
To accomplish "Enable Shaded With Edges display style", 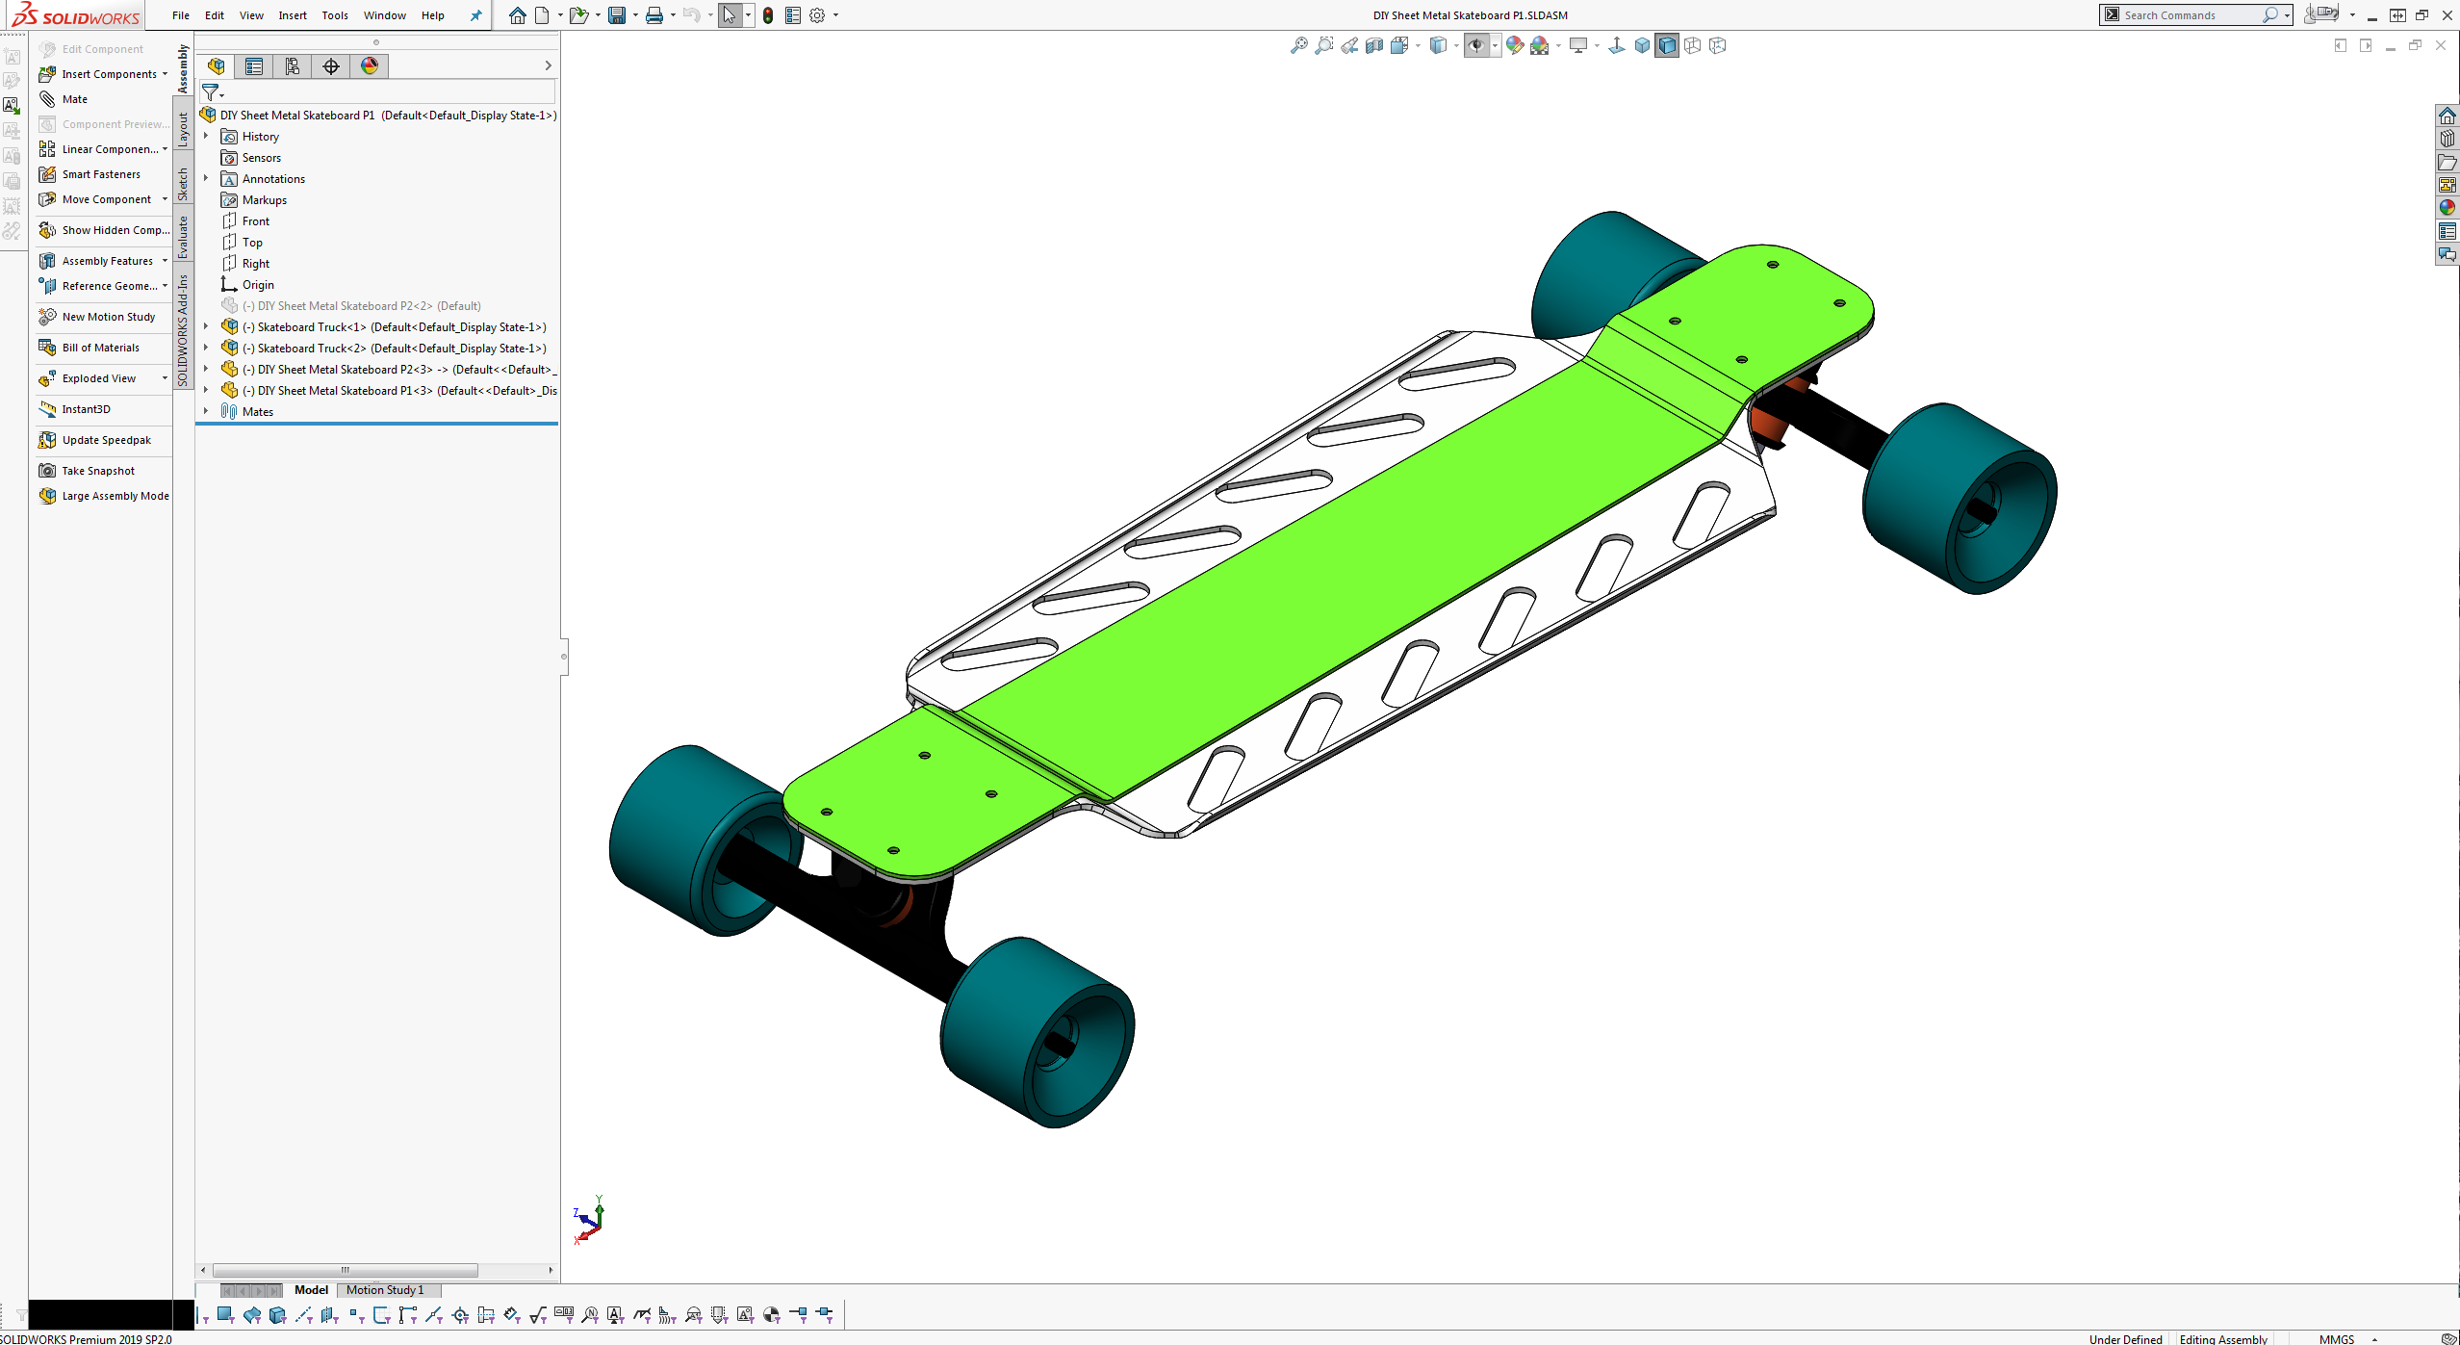I will pos(1667,45).
